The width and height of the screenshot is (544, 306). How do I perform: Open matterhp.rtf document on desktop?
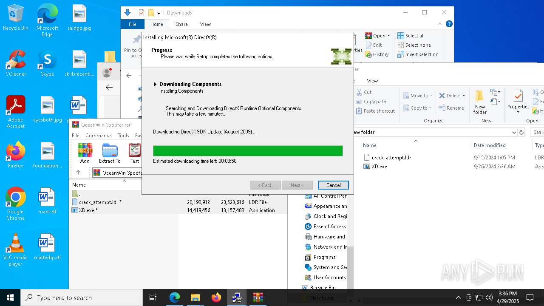point(47,247)
